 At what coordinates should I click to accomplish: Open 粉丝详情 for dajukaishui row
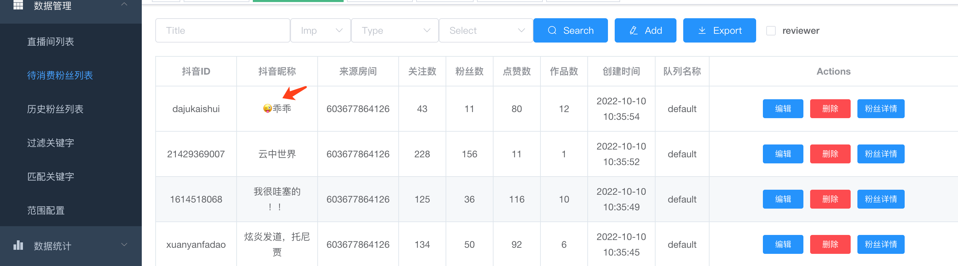pyautogui.click(x=881, y=109)
